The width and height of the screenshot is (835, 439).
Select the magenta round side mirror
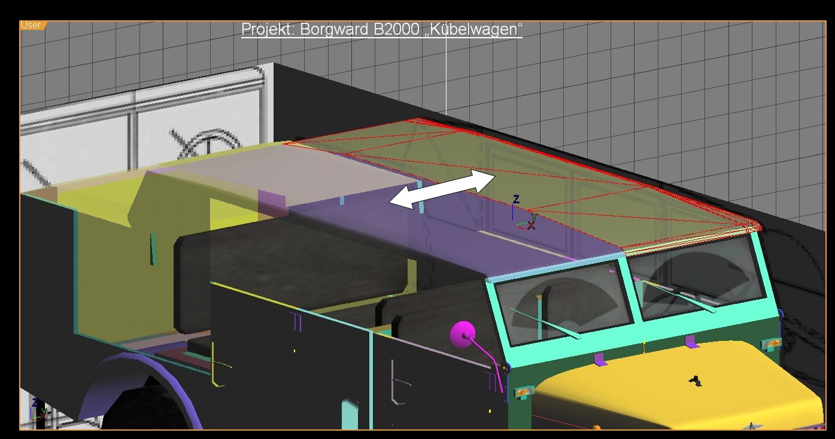point(463,334)
